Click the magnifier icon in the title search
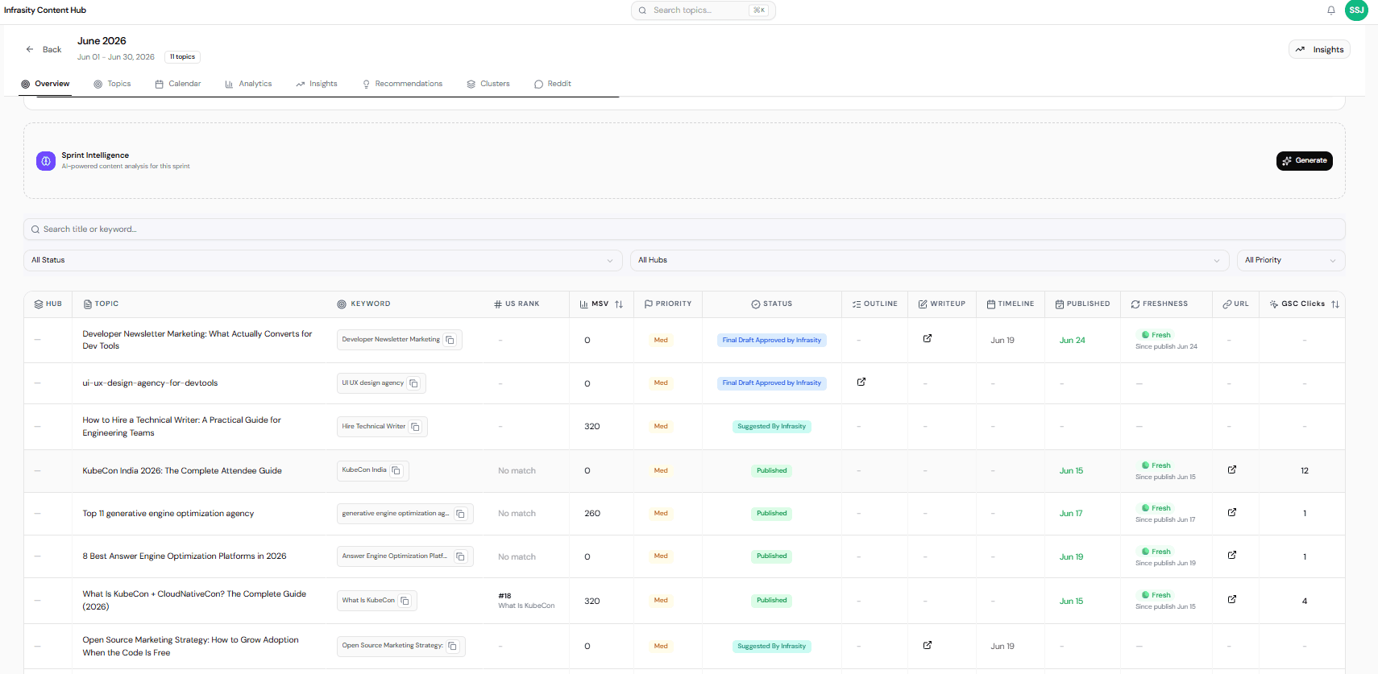 [35, 229]
